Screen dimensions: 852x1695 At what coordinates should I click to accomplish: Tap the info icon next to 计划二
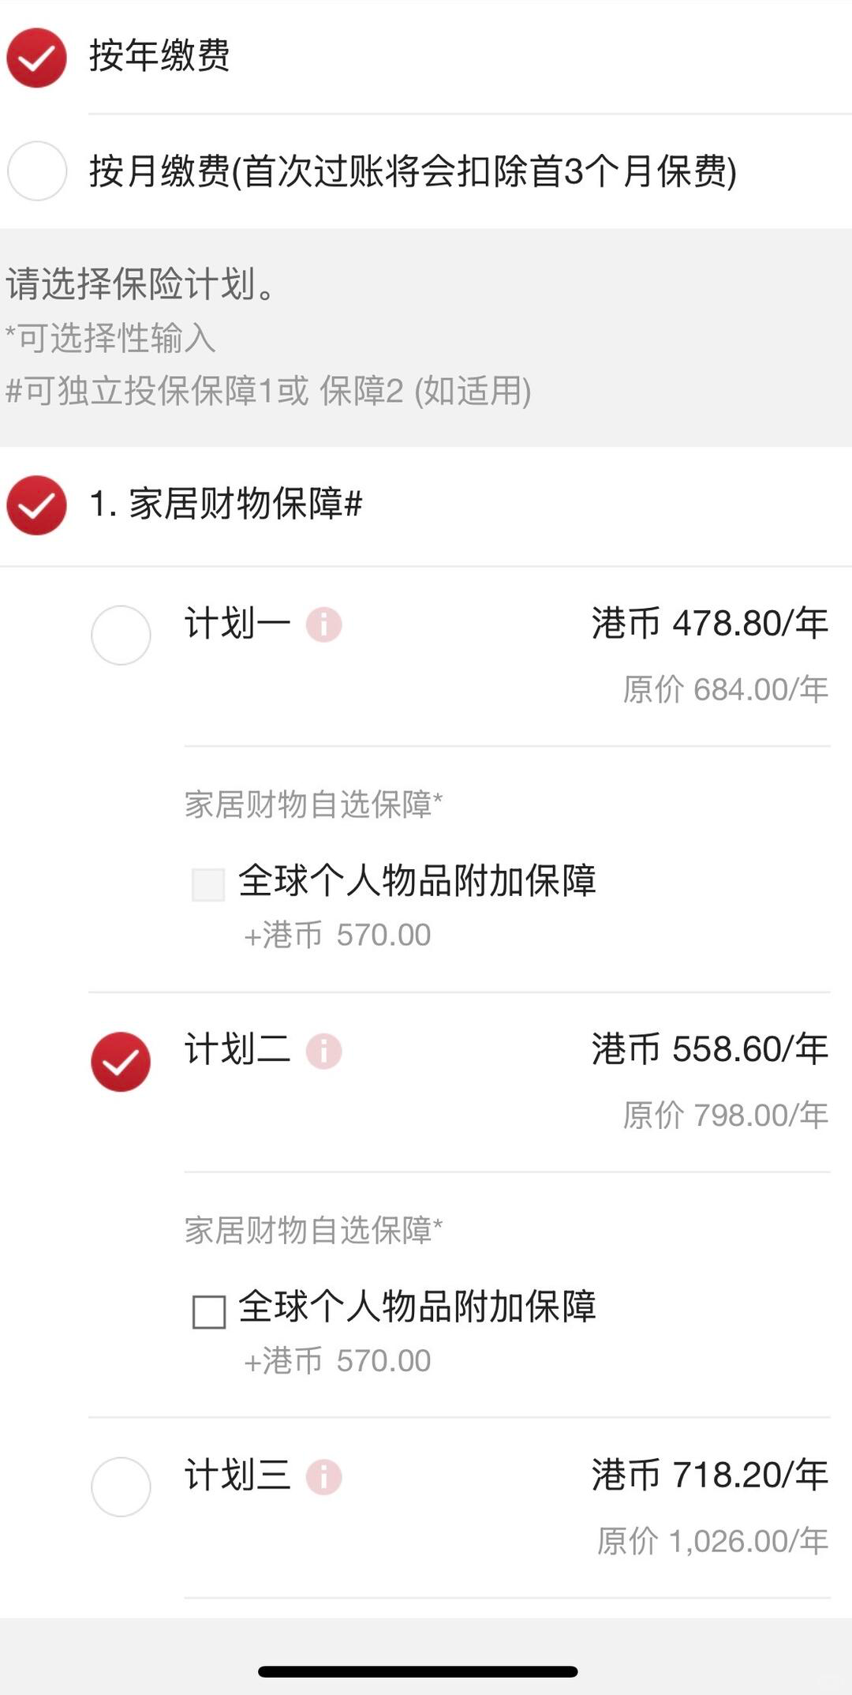click(323, 1052)
